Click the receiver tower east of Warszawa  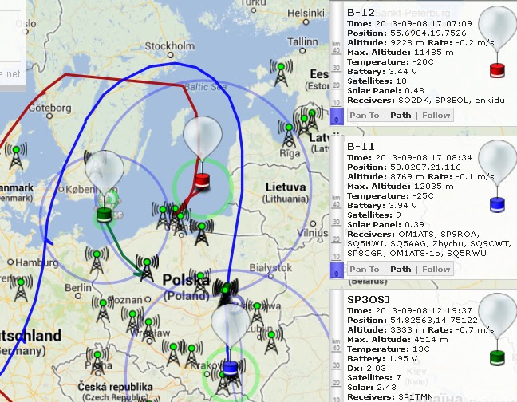click(257, 313)
